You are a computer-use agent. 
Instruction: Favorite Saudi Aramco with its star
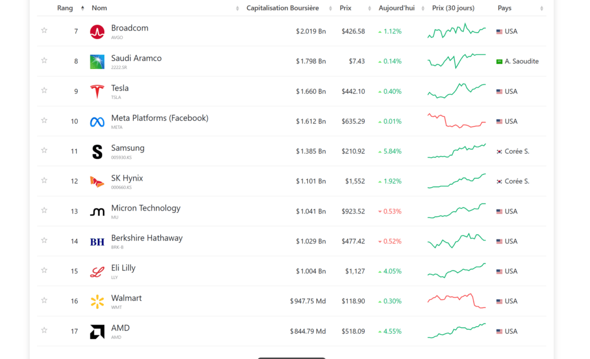(44, 60)
